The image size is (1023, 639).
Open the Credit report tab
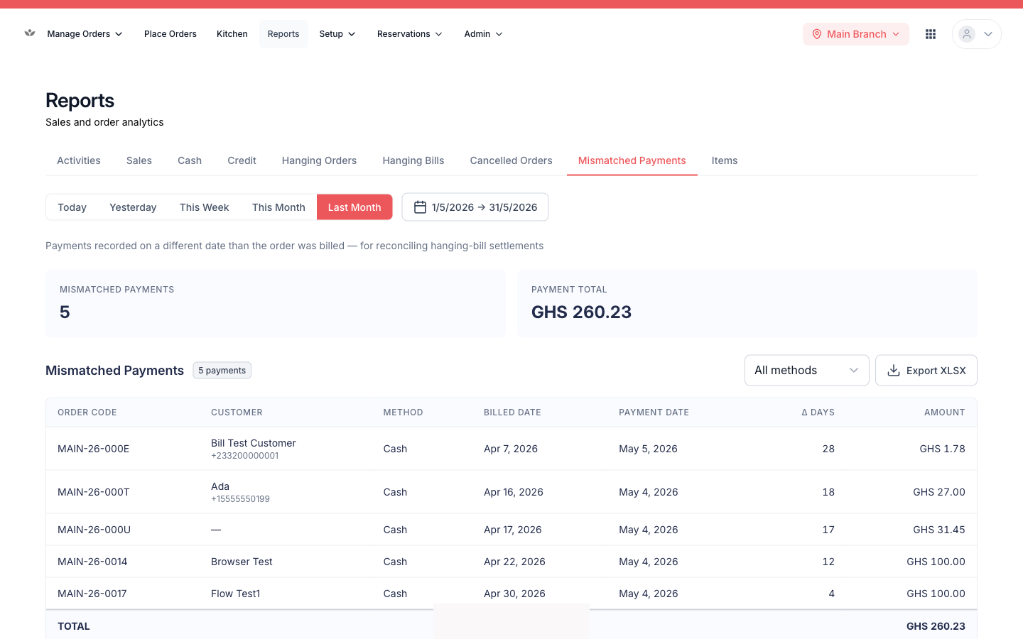coord(242,160)
